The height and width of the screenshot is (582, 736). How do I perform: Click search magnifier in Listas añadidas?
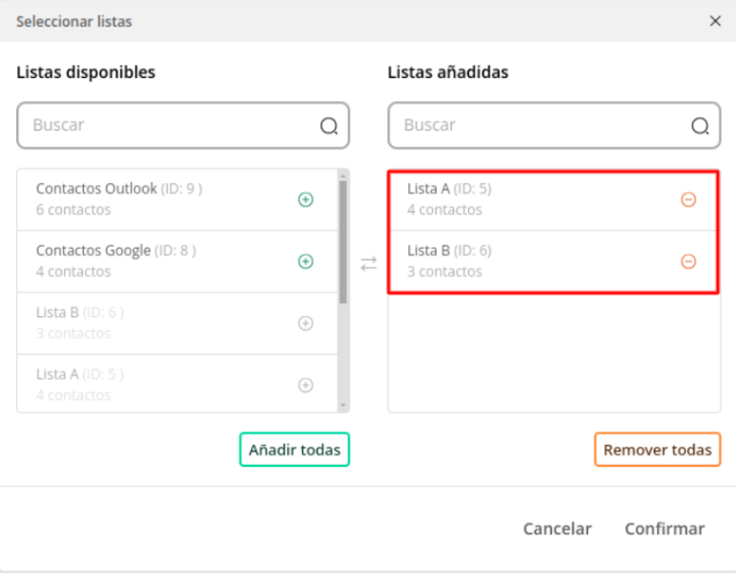point(700,126)
